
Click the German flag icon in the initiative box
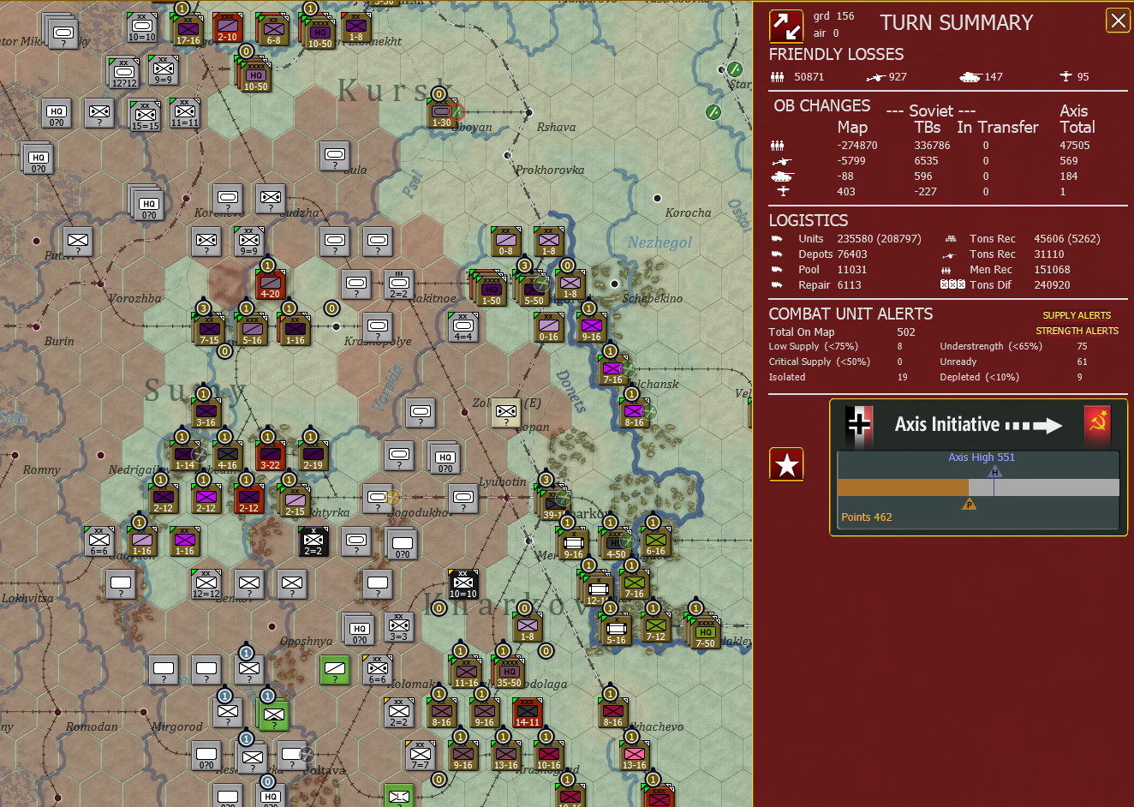click(x=858, y=424)
